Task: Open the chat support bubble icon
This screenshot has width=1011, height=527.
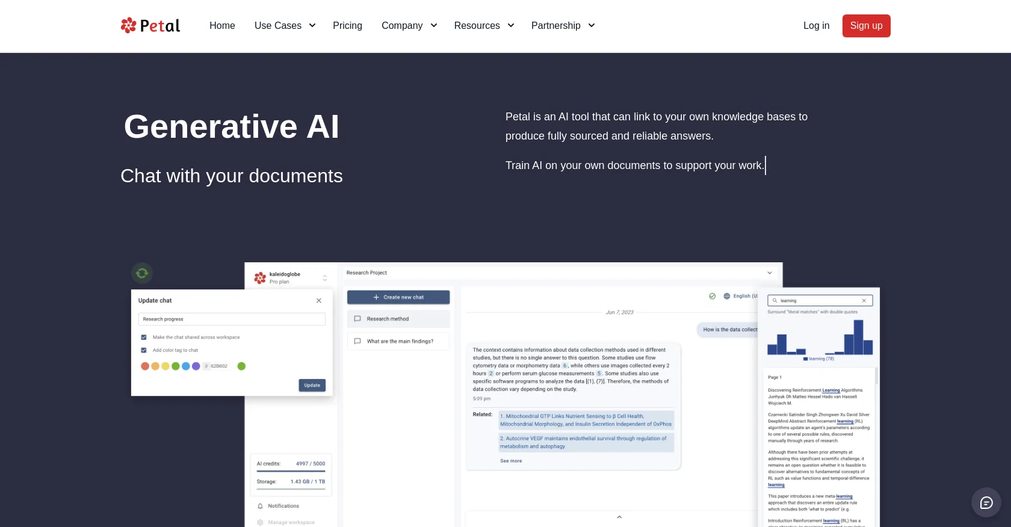Action: 986,502
